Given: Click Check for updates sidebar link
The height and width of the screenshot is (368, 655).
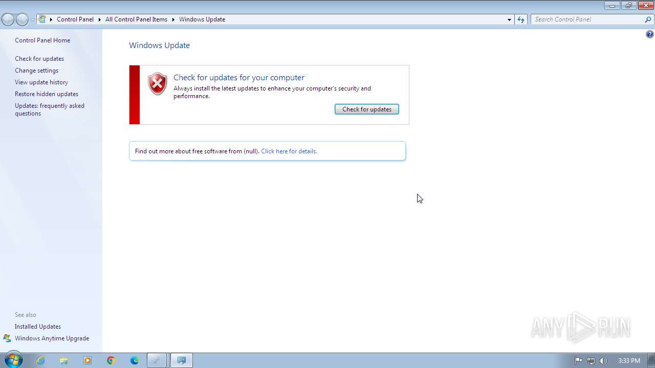Looking at the screenshot, I should point(39,59).
